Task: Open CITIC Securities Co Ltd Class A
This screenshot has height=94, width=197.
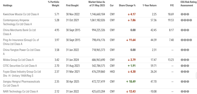Action: click(20, 66)
